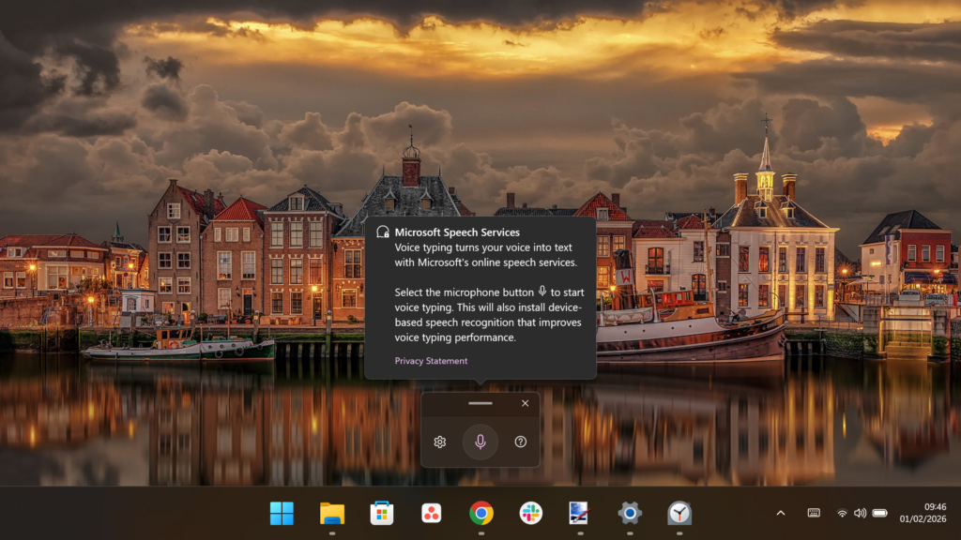Open the Clock app on the taskbar
The height and width of the screenshot is (540, 961).
click(x=680, y=514)
